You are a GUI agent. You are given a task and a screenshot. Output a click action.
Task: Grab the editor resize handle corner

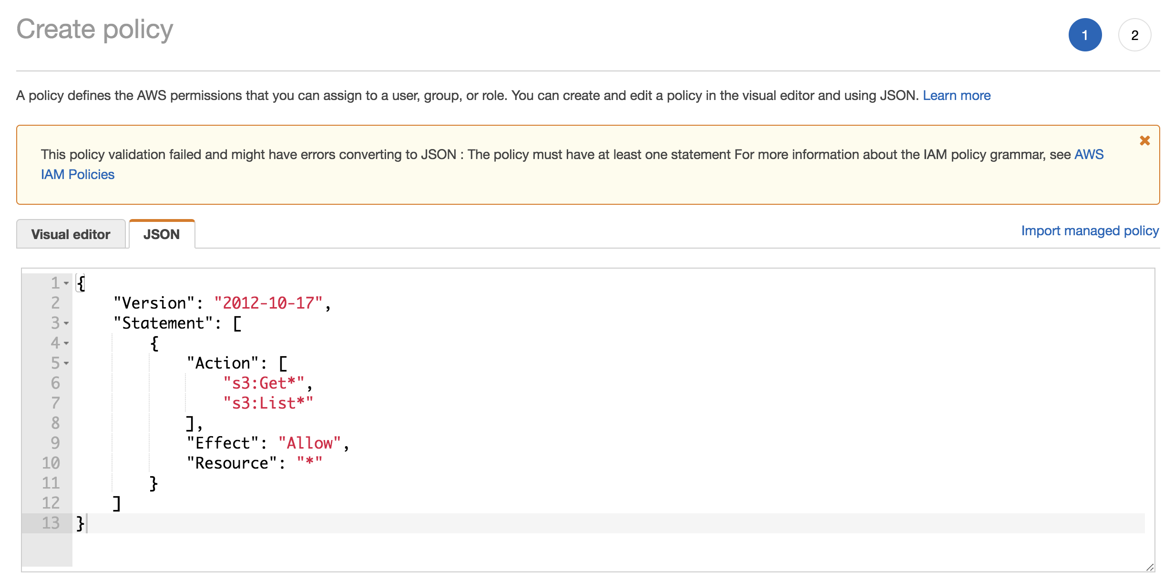click(x=1150, y=567)
